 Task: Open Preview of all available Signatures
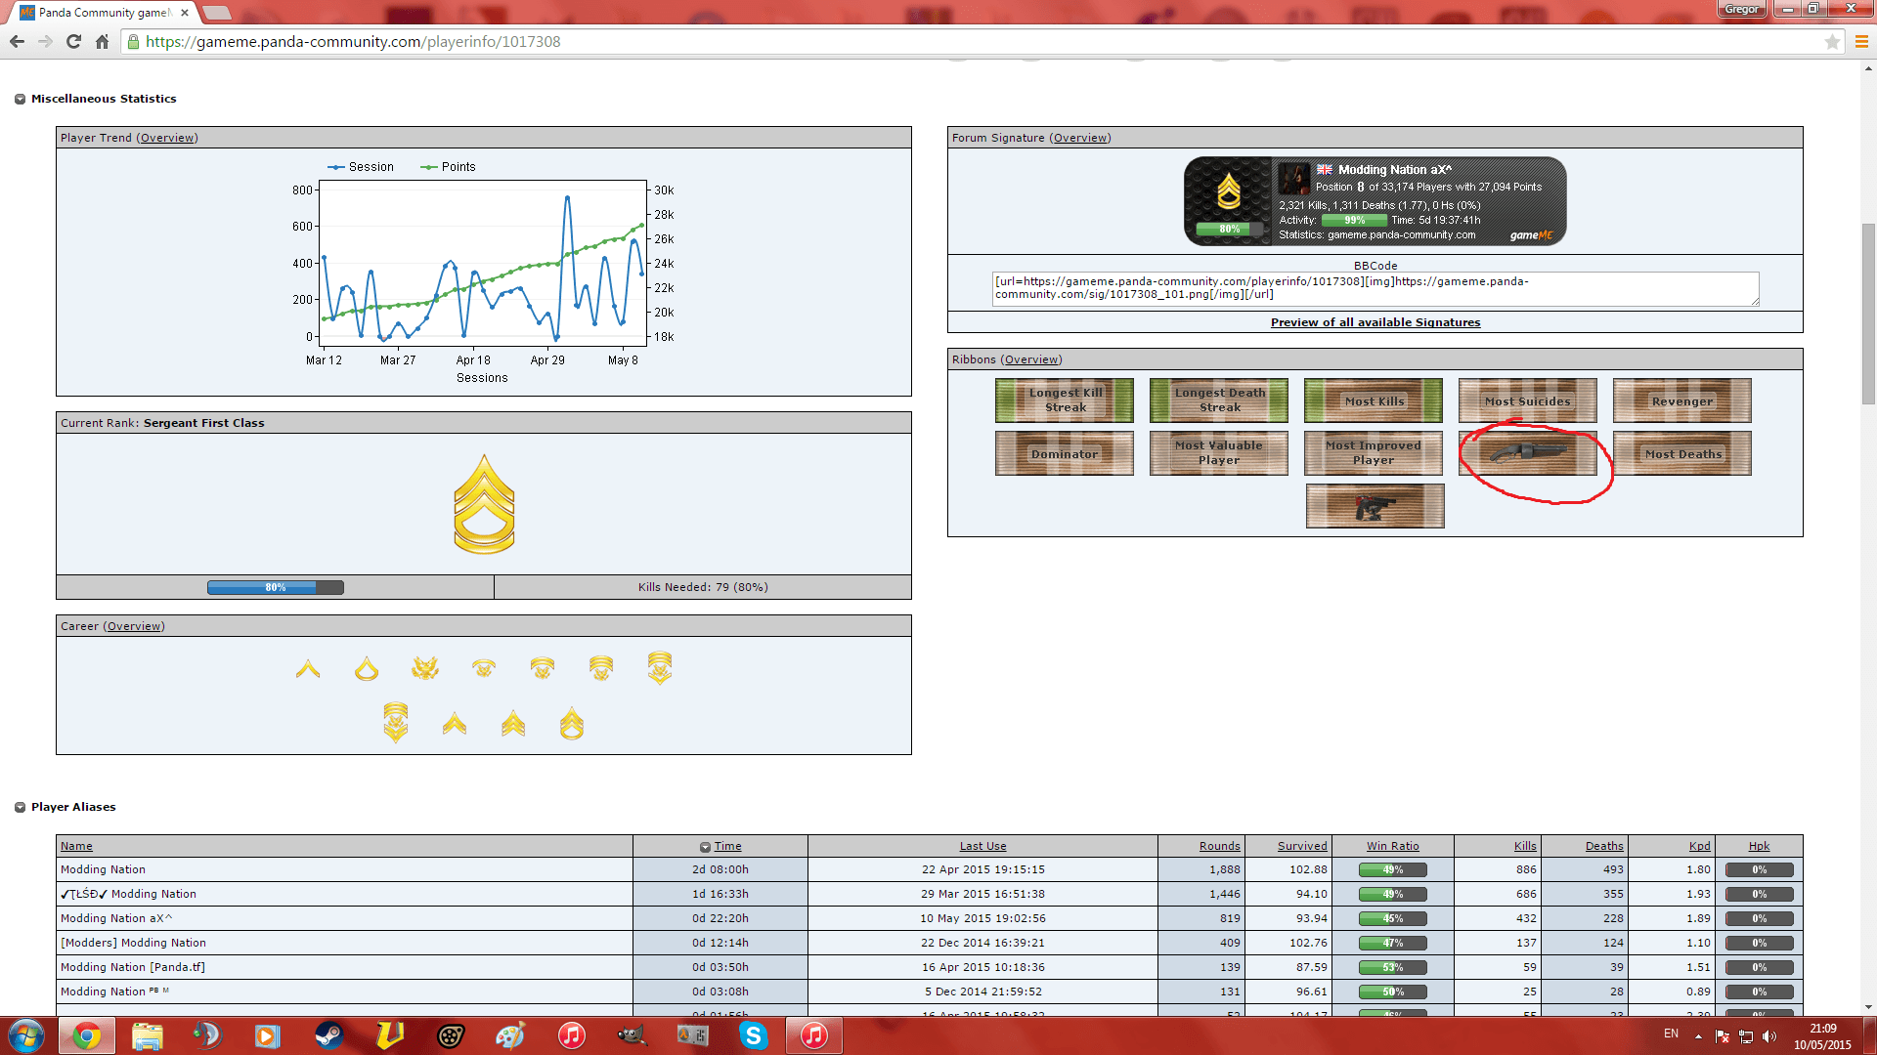tap(1375, 322)
